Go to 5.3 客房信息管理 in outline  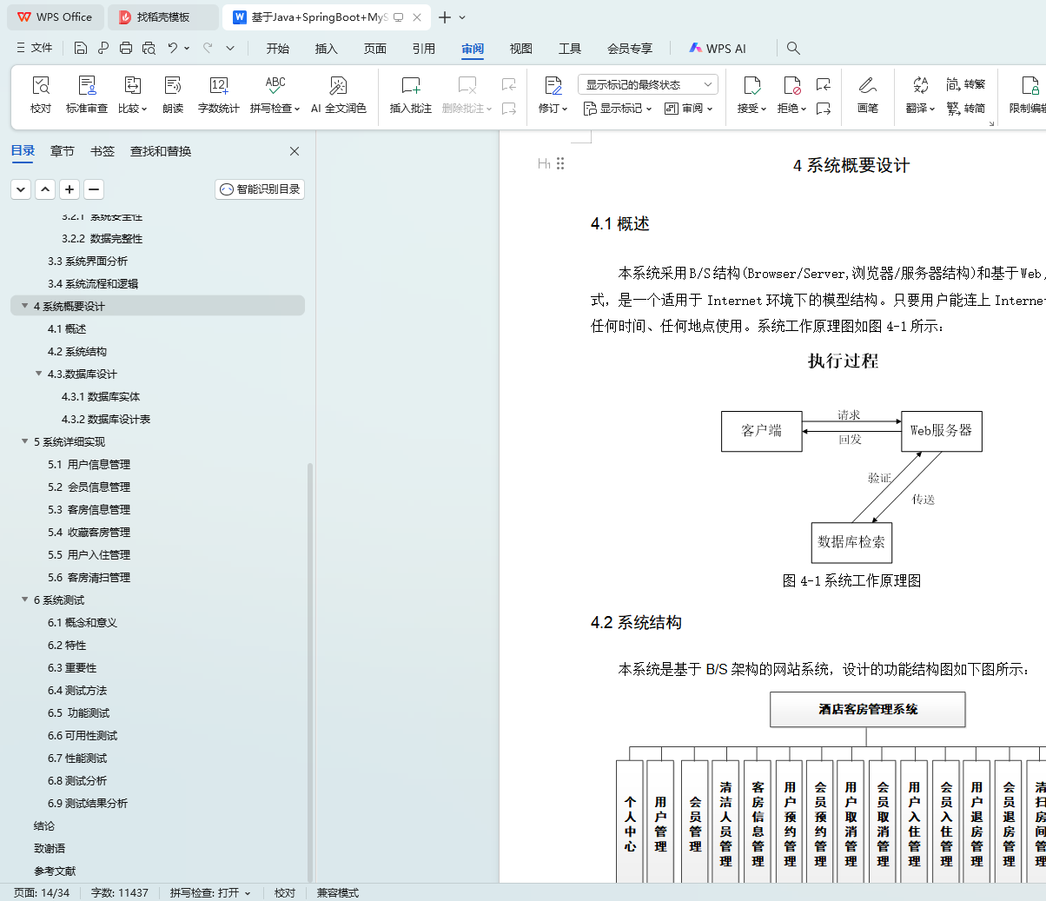pos(89,510)
